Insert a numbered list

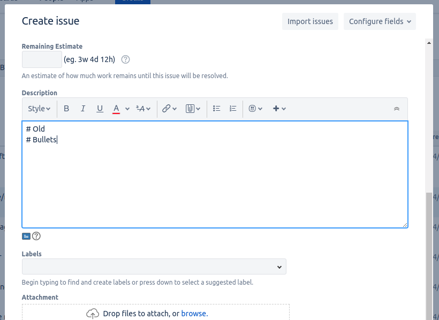[x=233, y=109]
